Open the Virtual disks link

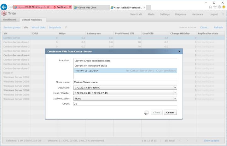point(39,28)
